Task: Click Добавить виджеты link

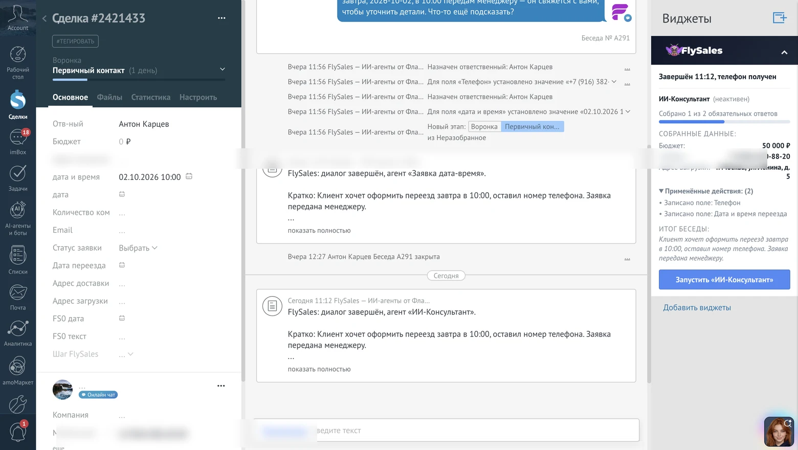Action: pos(697,307)
